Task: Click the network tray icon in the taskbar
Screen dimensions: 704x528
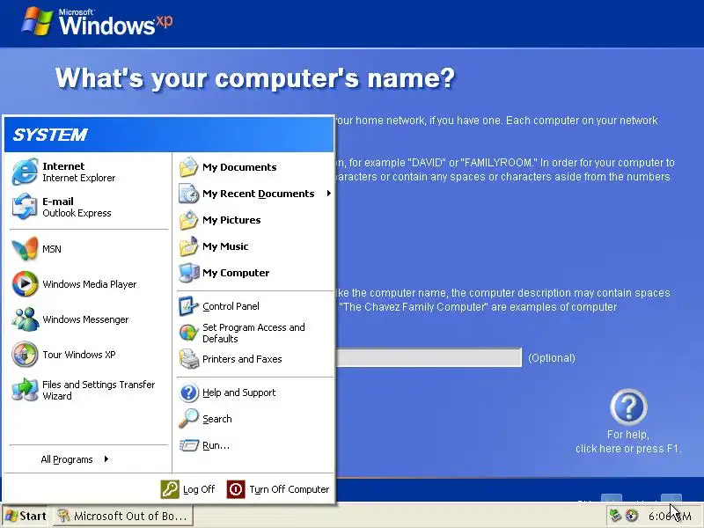Action: (x=615, y=516)
